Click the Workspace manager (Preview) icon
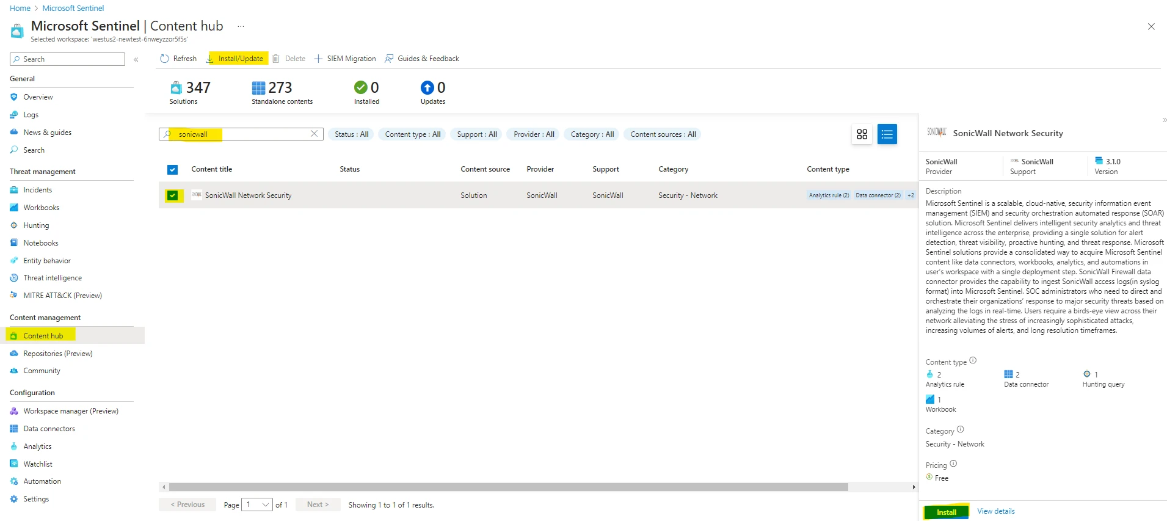Viewport: 1167px width, 521px height. point(14,411)
